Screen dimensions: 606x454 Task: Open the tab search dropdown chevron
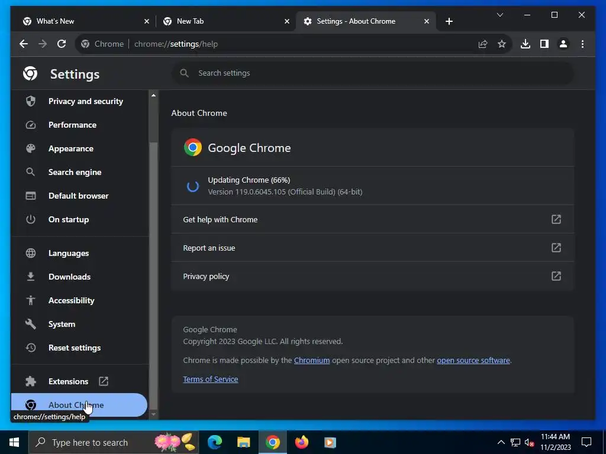point(499,15)
